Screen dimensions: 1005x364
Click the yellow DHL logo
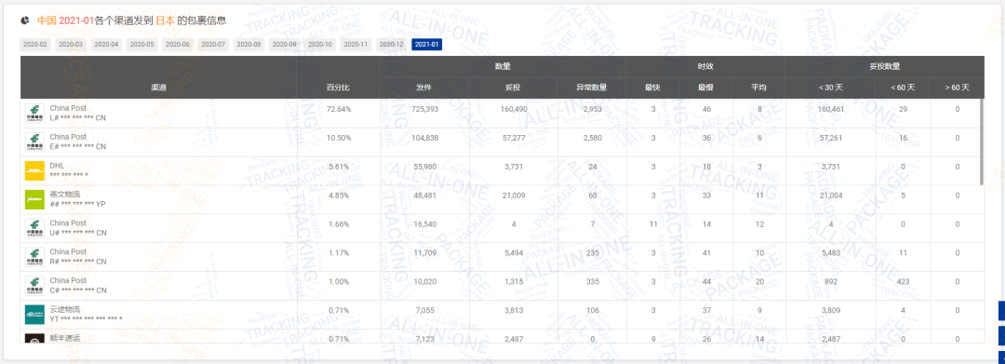[x=34, y=171]
